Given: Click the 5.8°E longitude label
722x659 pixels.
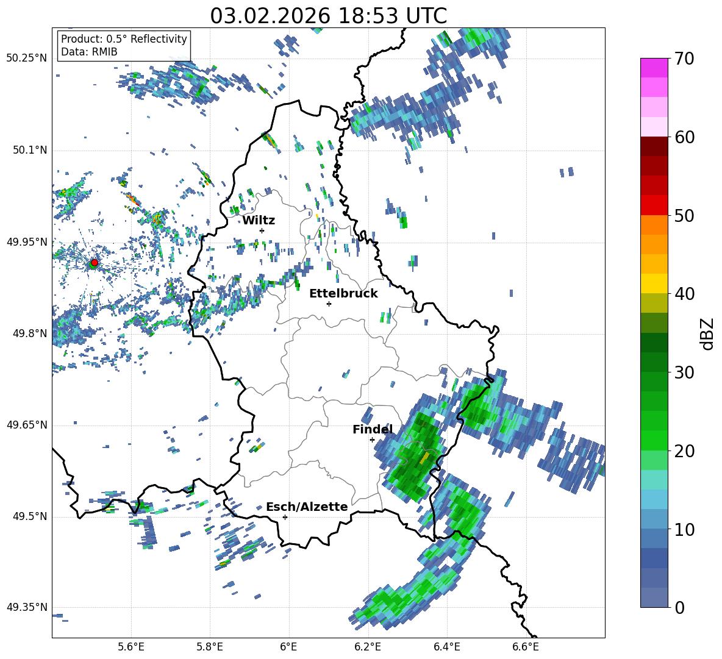Looking at the screenshot, I should (x=210, y=647).
